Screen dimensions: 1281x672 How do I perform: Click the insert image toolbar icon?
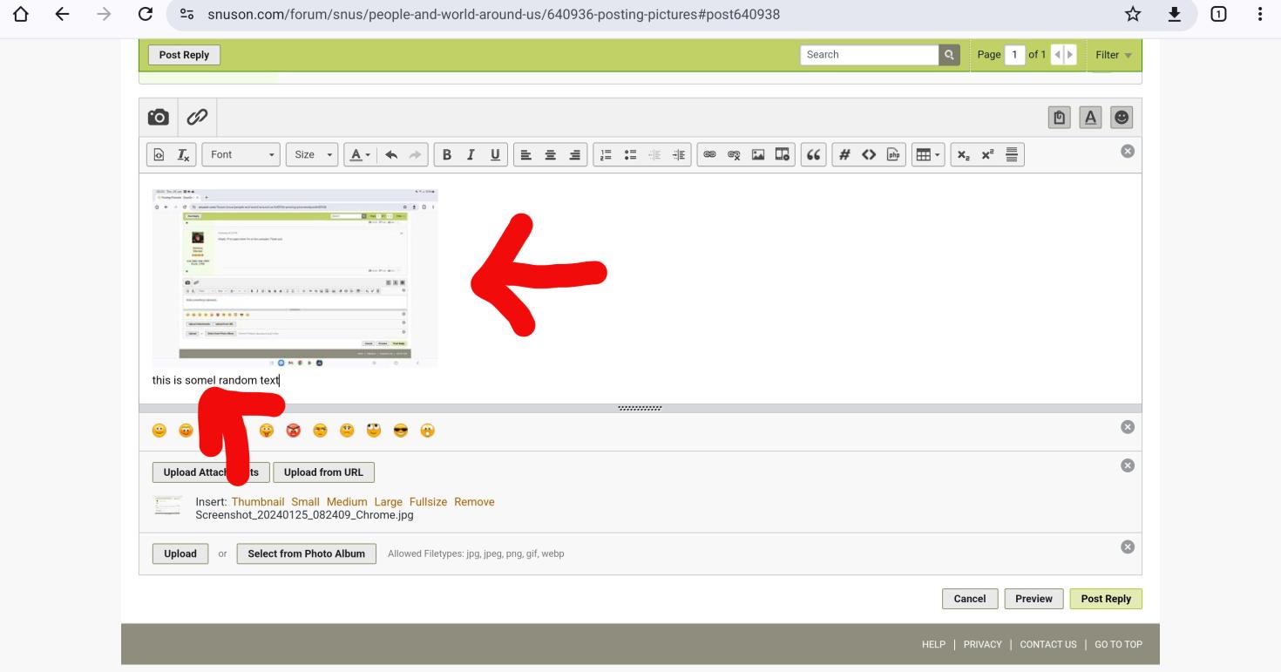click(x=758, y=154)
